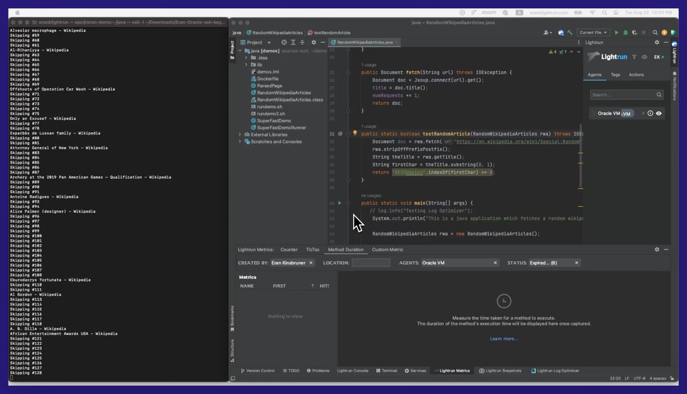
Task: Show info for the Oracle VM agent
Action: [x=650, y=113]
